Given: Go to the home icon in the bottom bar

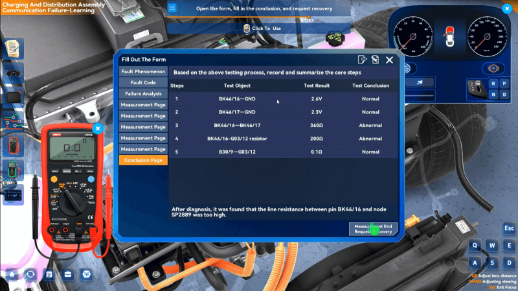Looking at the screenshot, I should [12, 274].
